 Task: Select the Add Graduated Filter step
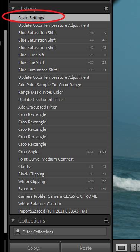pos(60,107)
